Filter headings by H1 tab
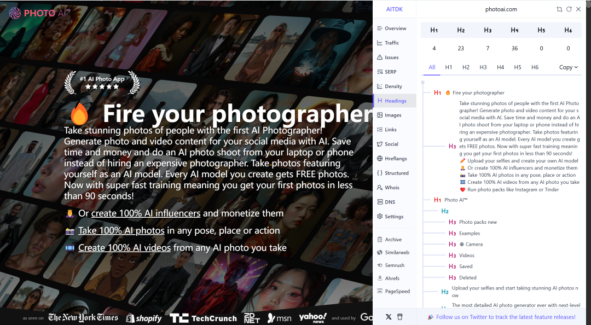The height and width of the screenshot is (325, 591). [449, 67]
